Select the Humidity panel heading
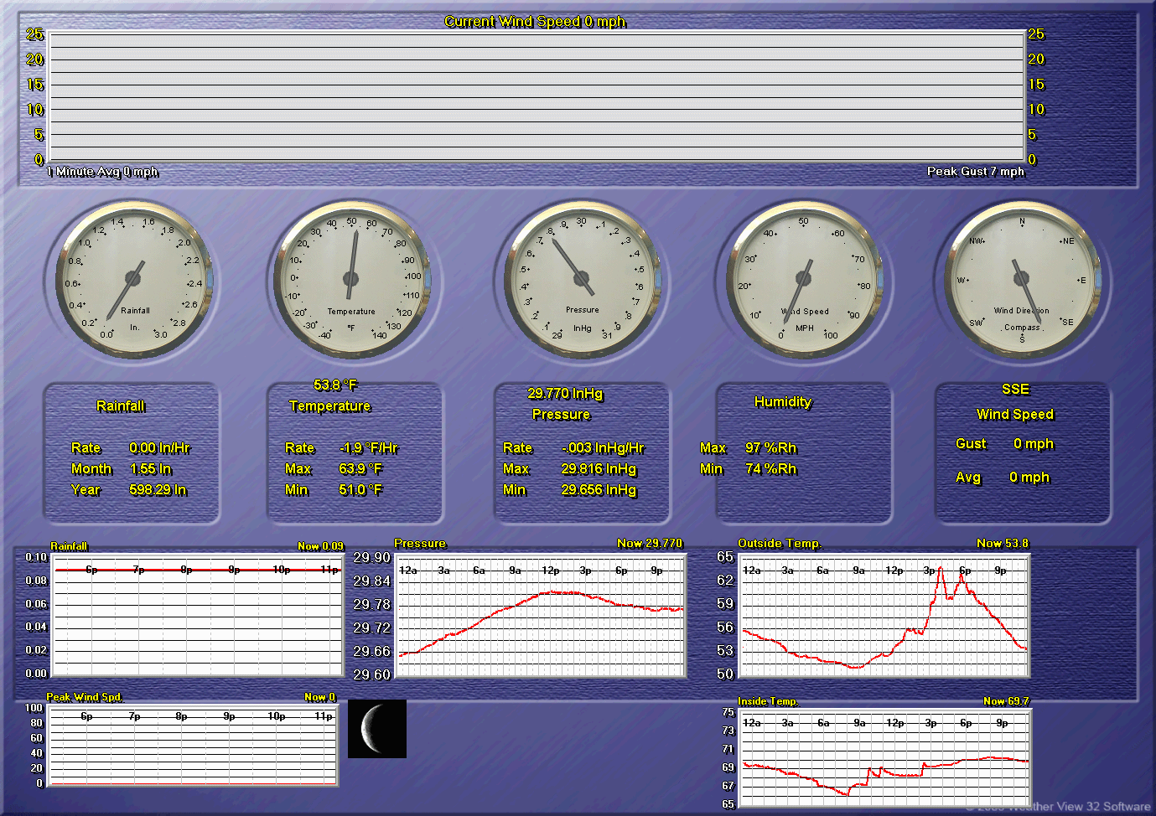This screenshot has height=816, width=1156. (783, 402)
